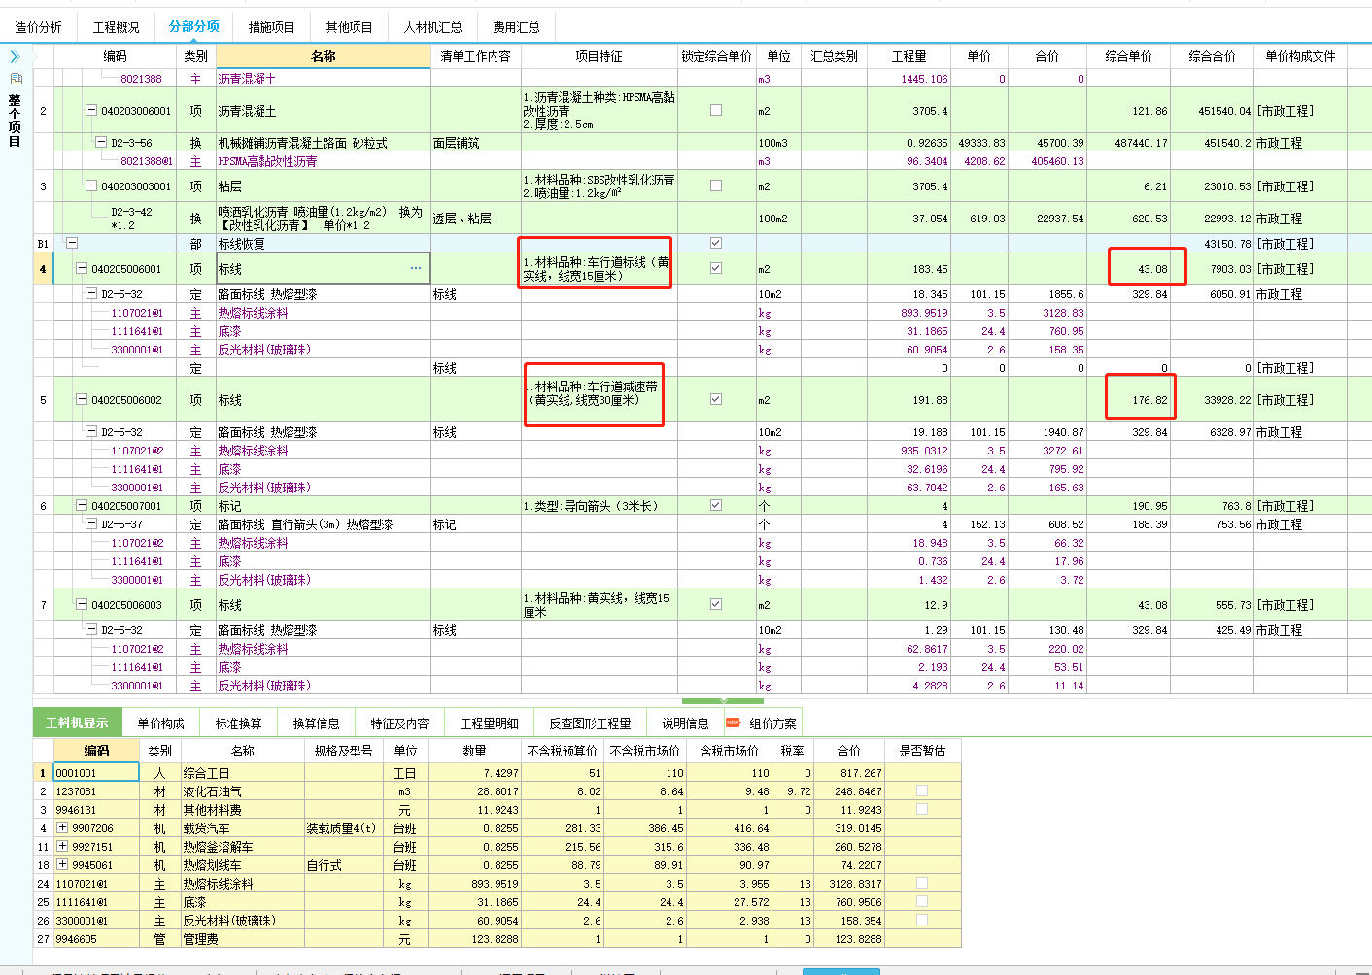This screenshot has height=975, width=1372.
Task: Collapse tree node 040205006002
Action: click(x=82, y=399)
